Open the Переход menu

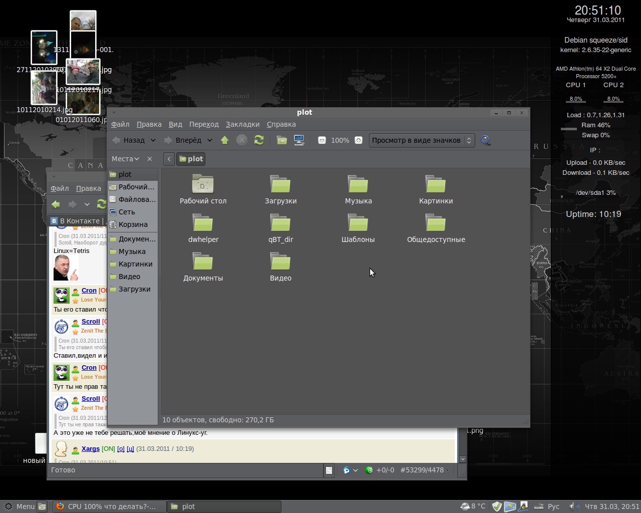pyautogui.click(x=204, y=124)
